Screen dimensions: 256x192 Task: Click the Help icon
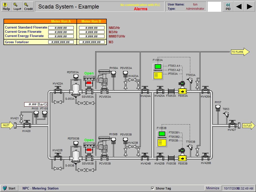(x=6, y=6)
